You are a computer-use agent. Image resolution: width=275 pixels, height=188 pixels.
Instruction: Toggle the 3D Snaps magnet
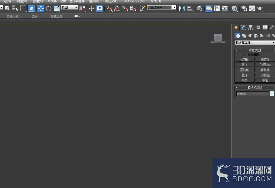click(x=109, y=8)
